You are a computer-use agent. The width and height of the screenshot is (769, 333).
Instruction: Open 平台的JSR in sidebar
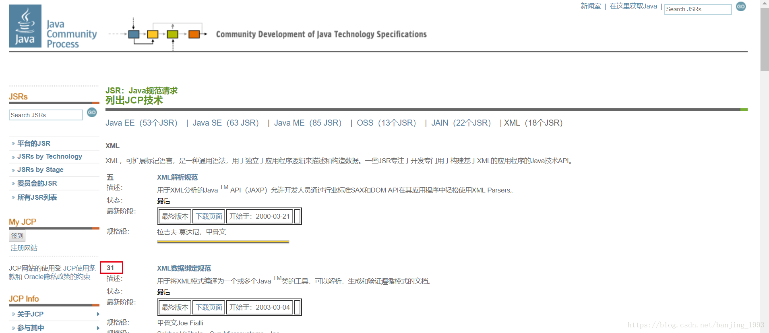pyautogui.click(x=34, y=143)
